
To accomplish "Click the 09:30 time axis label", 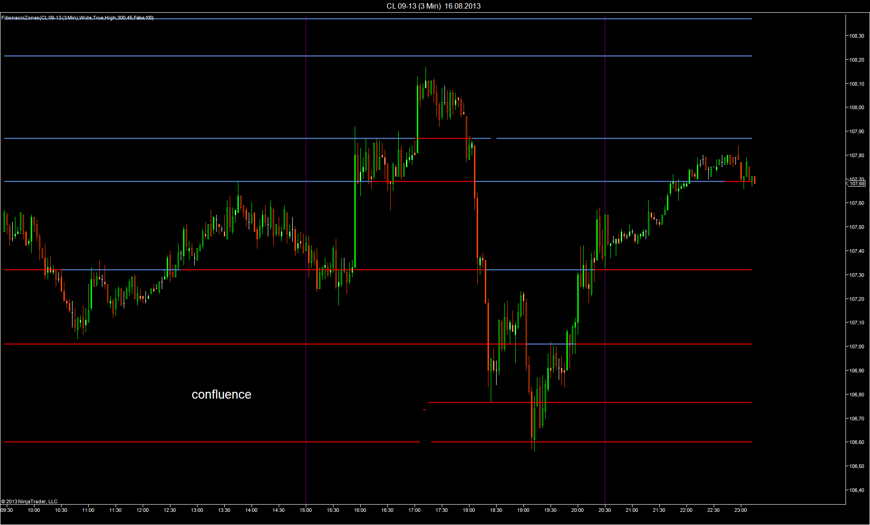I will pos(7,510).
